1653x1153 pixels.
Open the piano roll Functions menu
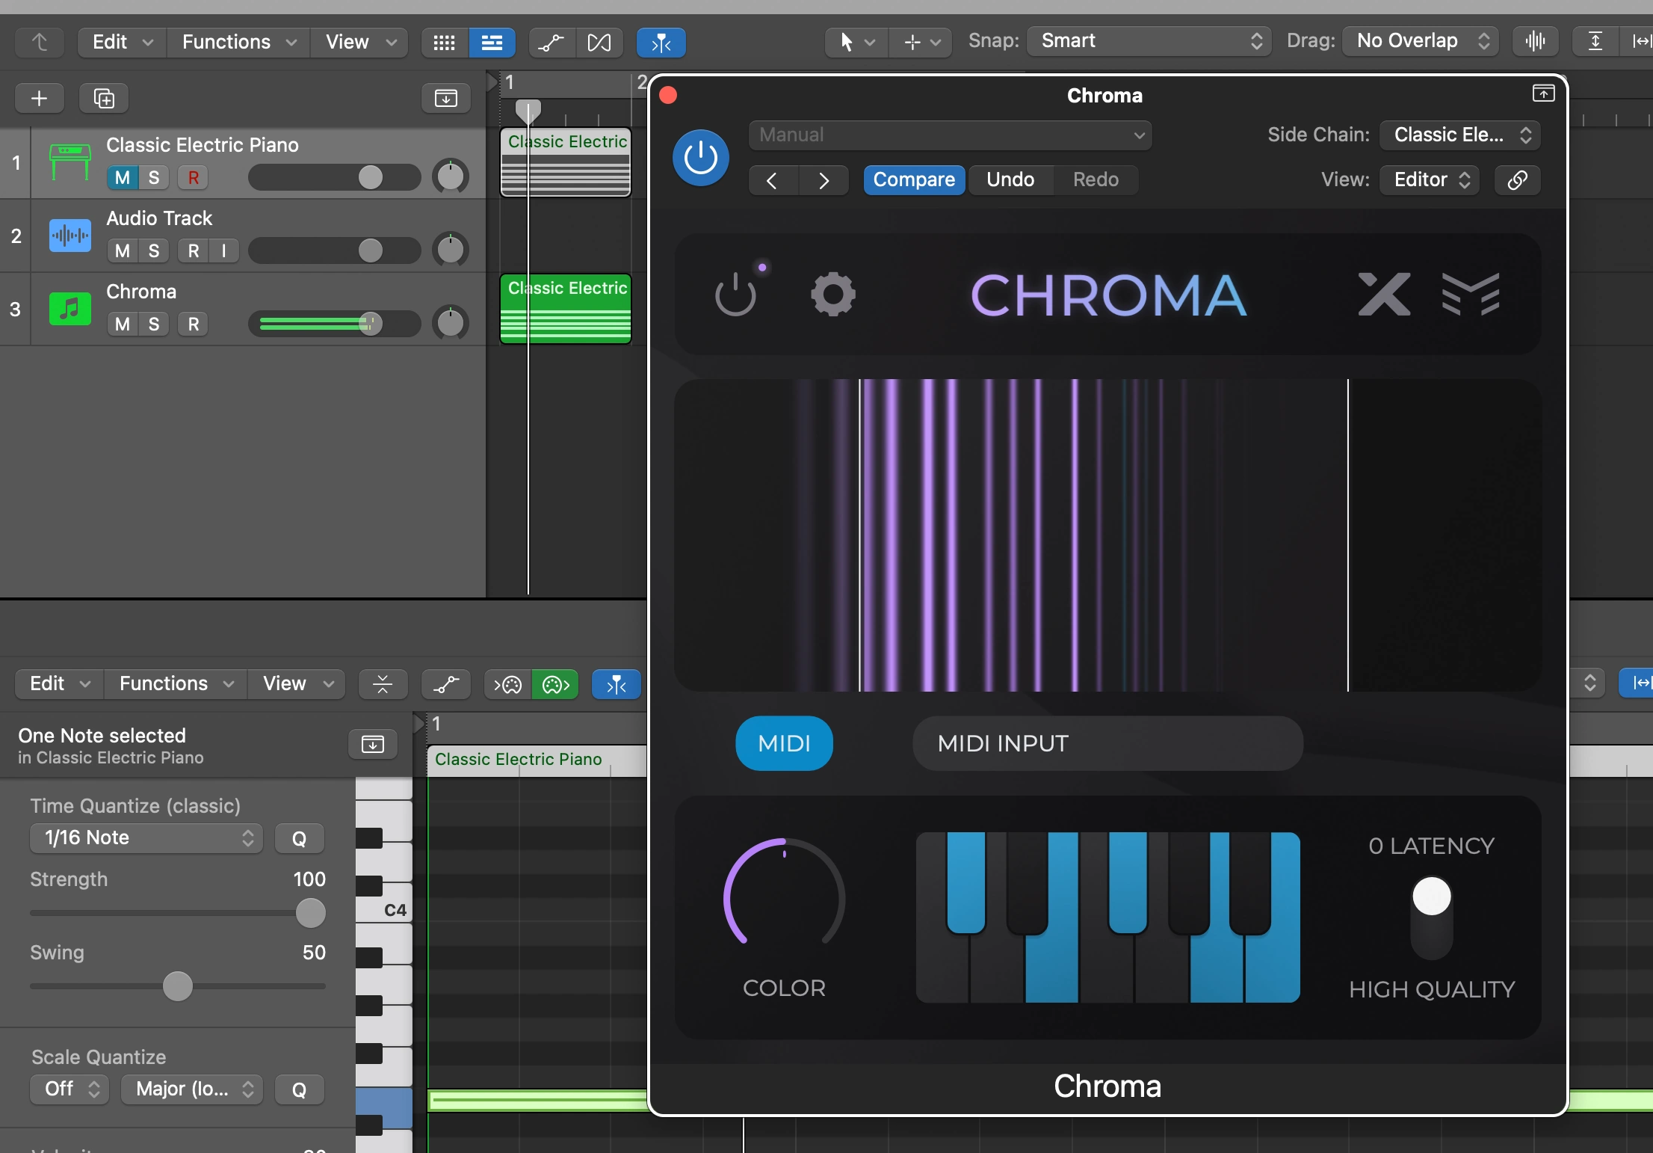(x=176, y=684)
